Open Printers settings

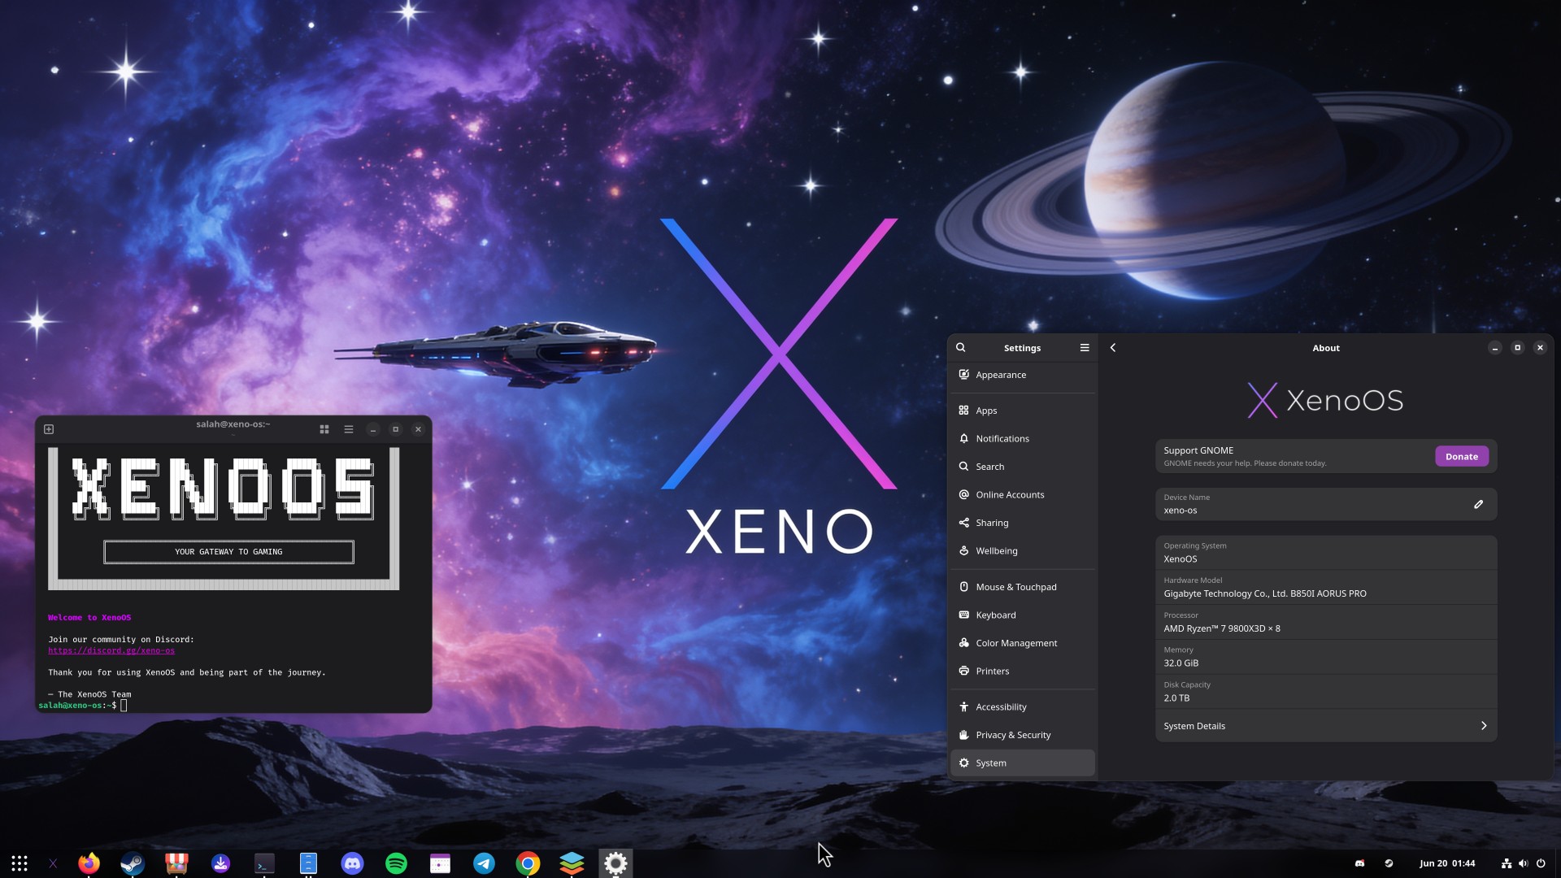point(1023,671)
